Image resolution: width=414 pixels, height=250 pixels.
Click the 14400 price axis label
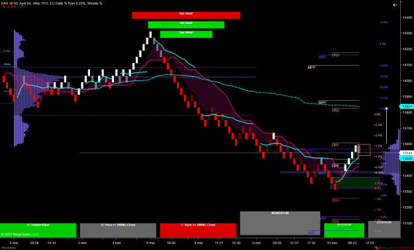tap(407, 17)
